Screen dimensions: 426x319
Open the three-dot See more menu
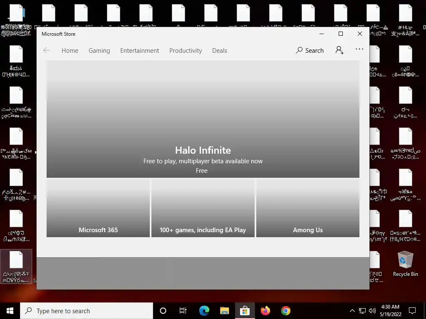pos(359,49)
